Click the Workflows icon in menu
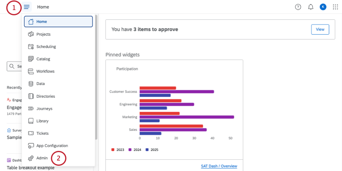This screenshot has height=171, width=342. [31, 71]
